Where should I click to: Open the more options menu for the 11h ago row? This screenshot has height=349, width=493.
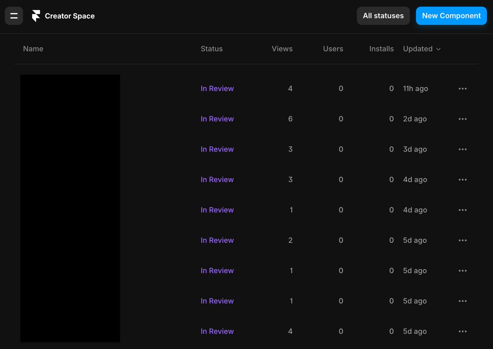pyautogui.click(x=463, y=89)
